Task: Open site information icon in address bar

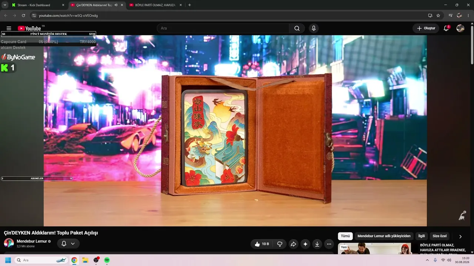Action: [x=34, y=16]
